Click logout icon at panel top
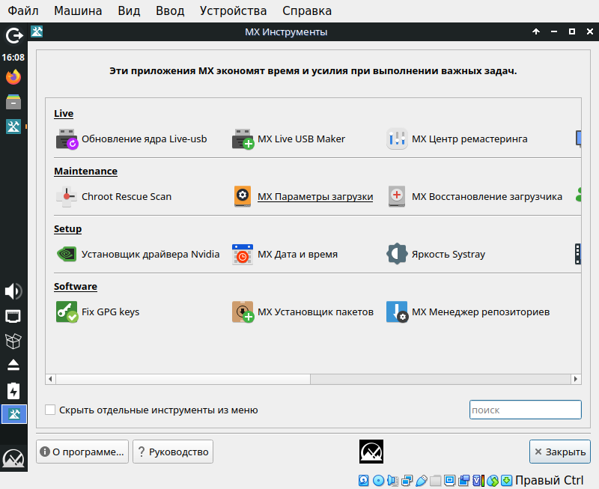 [x=14, y=36]
